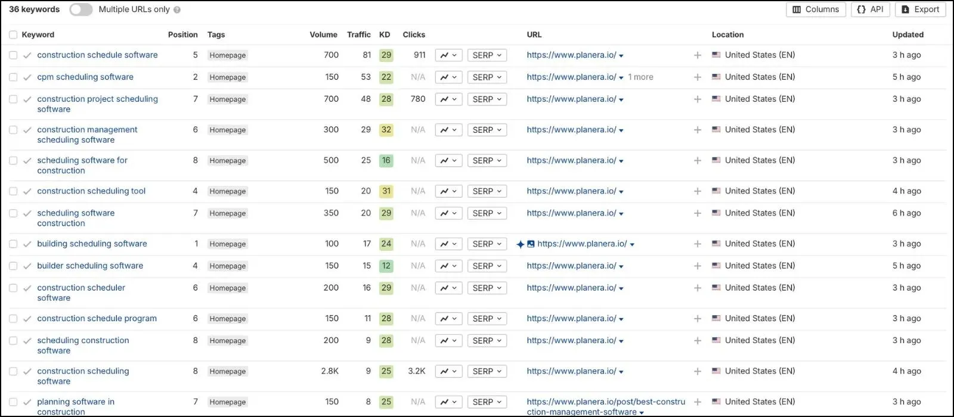
Task: Open the Columns settings button
Action: click(816, 10)
